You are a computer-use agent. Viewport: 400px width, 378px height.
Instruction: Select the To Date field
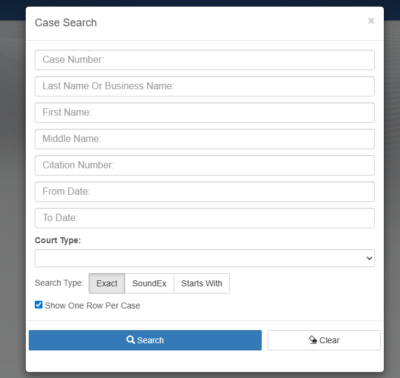(x=204, y=218)
